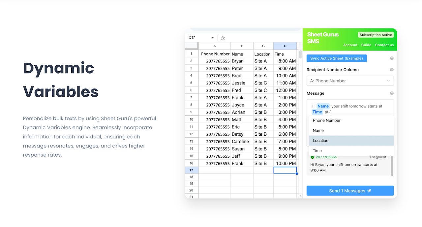Choose Name from variable list
Image resolution: width=422 pixels, height=227 pixels.
pos(351,130)
